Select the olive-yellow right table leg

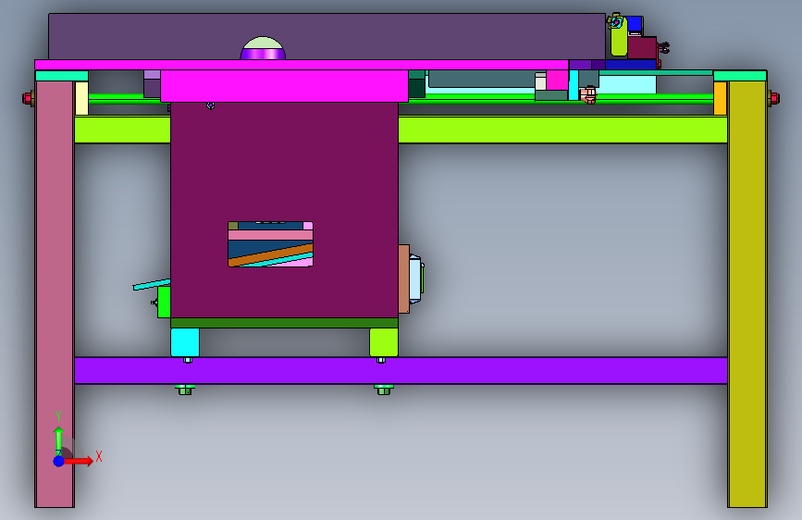pos(747,294)
